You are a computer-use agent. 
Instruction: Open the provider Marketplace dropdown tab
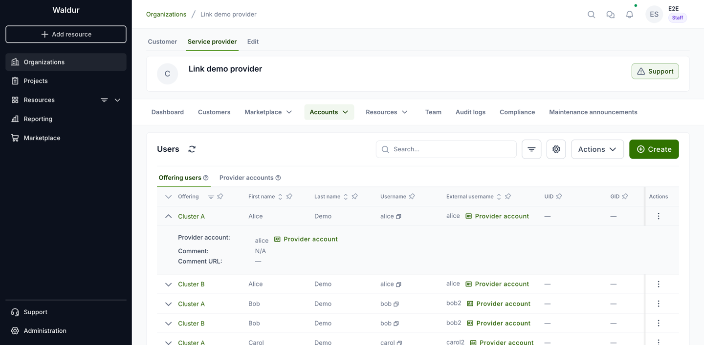point(268,112)
